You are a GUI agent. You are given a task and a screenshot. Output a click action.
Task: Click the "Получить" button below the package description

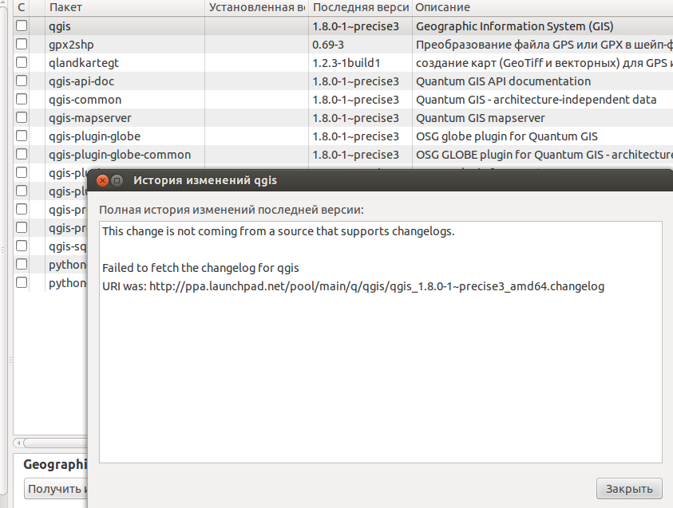coord(56,489)
